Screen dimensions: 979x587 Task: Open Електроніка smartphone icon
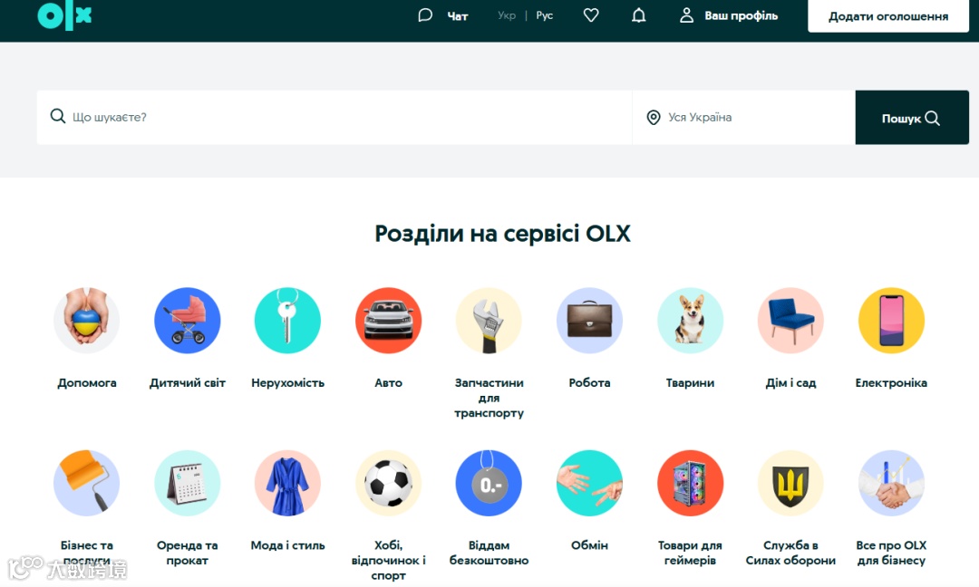pyautogui.click(x=891, y=321)
